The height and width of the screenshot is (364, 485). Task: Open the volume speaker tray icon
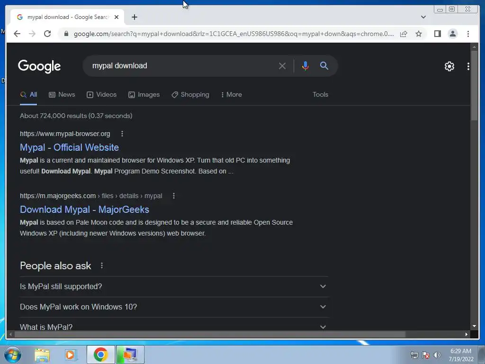[x=437, y=355]
